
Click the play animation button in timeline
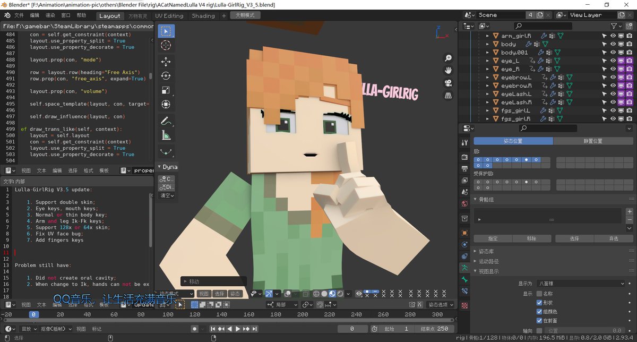238,329
